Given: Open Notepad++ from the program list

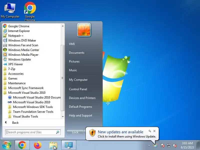Looking at the screenshot, I should point(13,36).
